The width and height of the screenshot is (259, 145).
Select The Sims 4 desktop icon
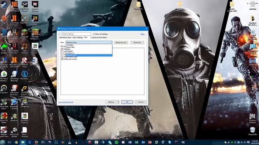coord(4,76)
